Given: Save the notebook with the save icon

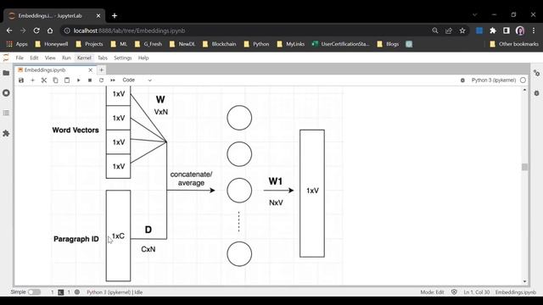Looking at the screenshot, I should tap(21, 80).
